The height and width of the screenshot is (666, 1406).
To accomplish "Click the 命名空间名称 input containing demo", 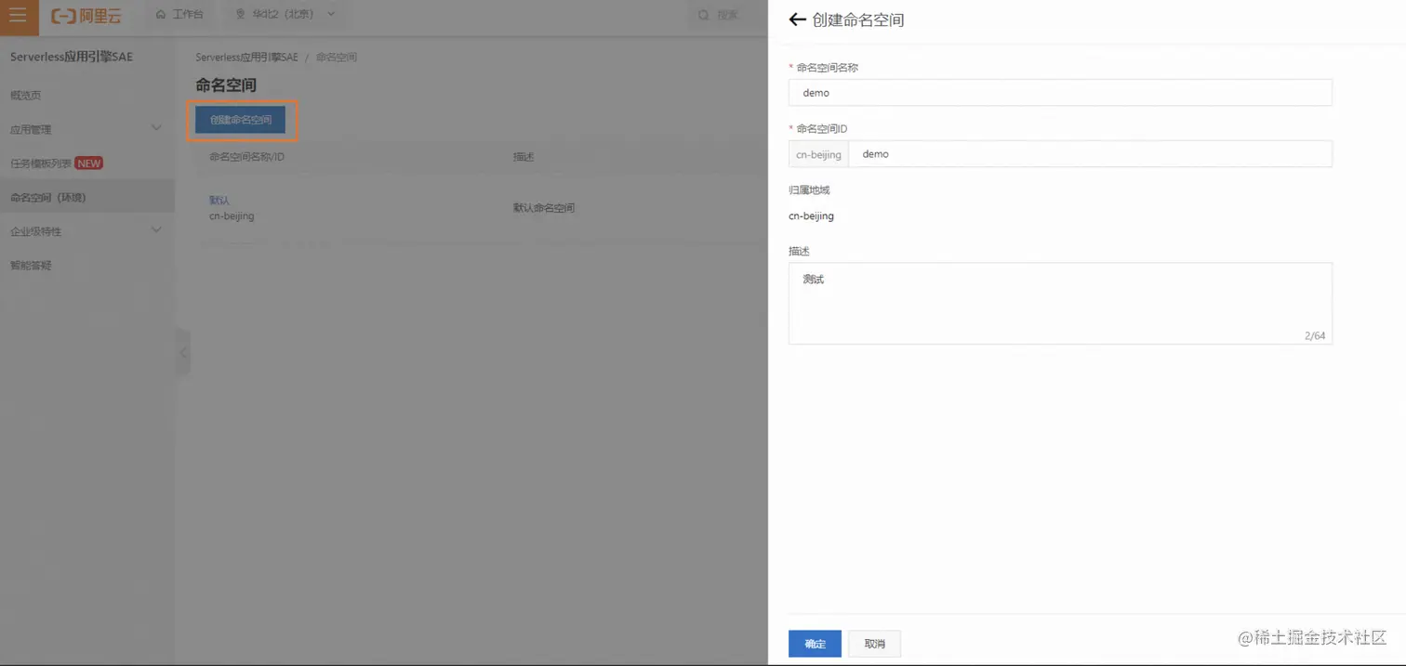I will pyautogui.click(x=1060, y=92).
